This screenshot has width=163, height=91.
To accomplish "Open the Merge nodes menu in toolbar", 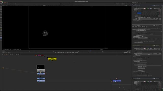I will 1,15.
